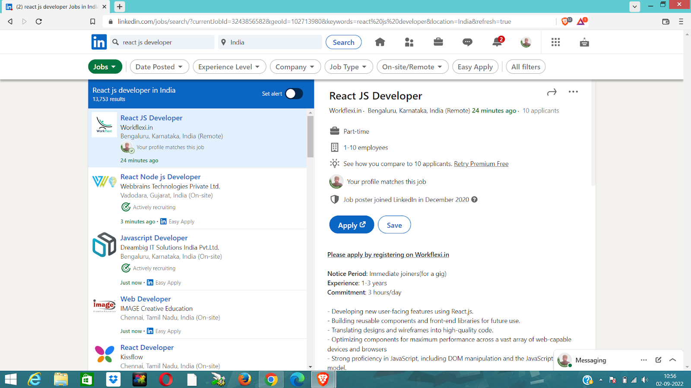Image resolution: width=691 pixels, height=388 pixels.
Task: Open more options for the job details
Action: (573, 92)
